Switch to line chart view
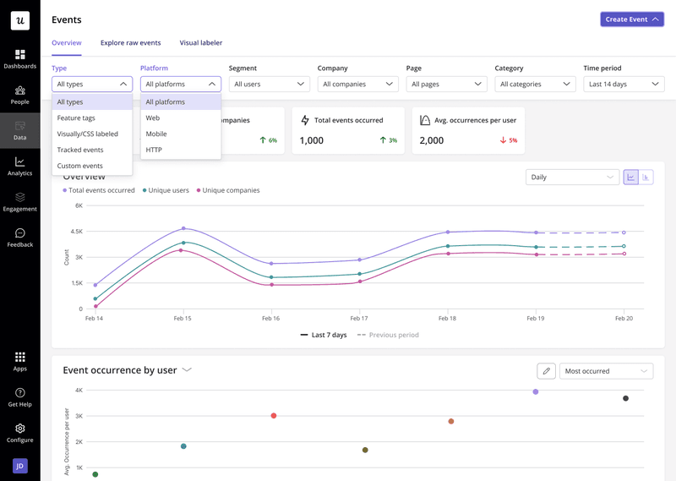676x481 pixels. point(631,178)
